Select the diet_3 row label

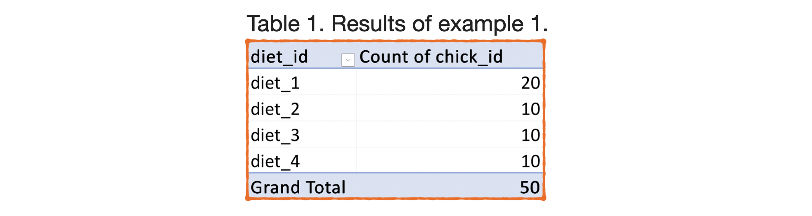pyautogui.click(x=275, y=135)
